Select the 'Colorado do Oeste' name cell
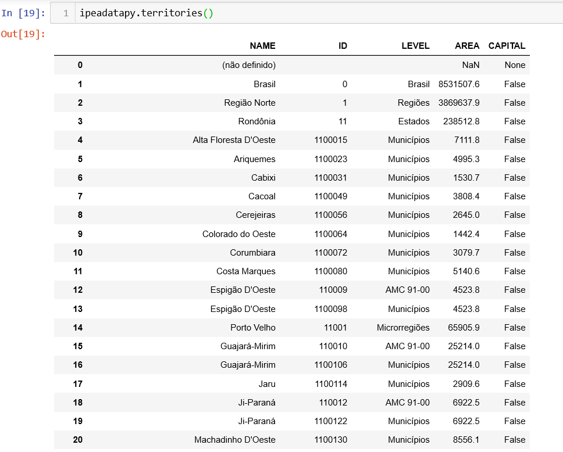Screen dimensions: 563x452 (239, 234)
